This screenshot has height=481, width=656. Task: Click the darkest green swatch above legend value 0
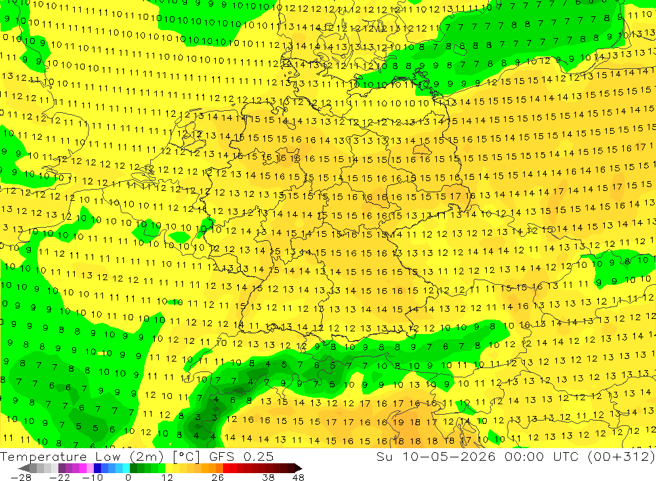click(x=133, y=469)
